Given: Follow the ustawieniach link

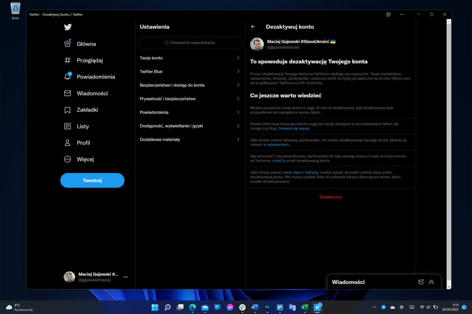Looking at the screenshot, I should coord(278,145).
